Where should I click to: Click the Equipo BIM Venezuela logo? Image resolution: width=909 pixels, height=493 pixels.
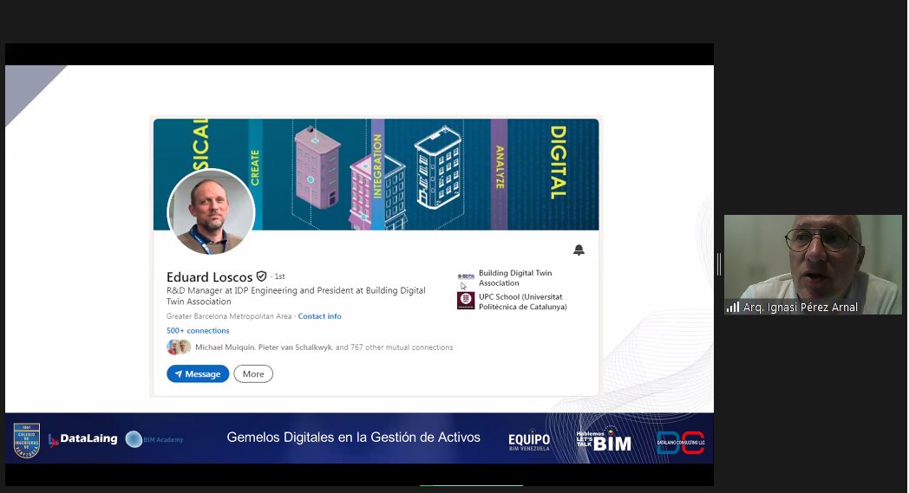(x=529, y=441)
